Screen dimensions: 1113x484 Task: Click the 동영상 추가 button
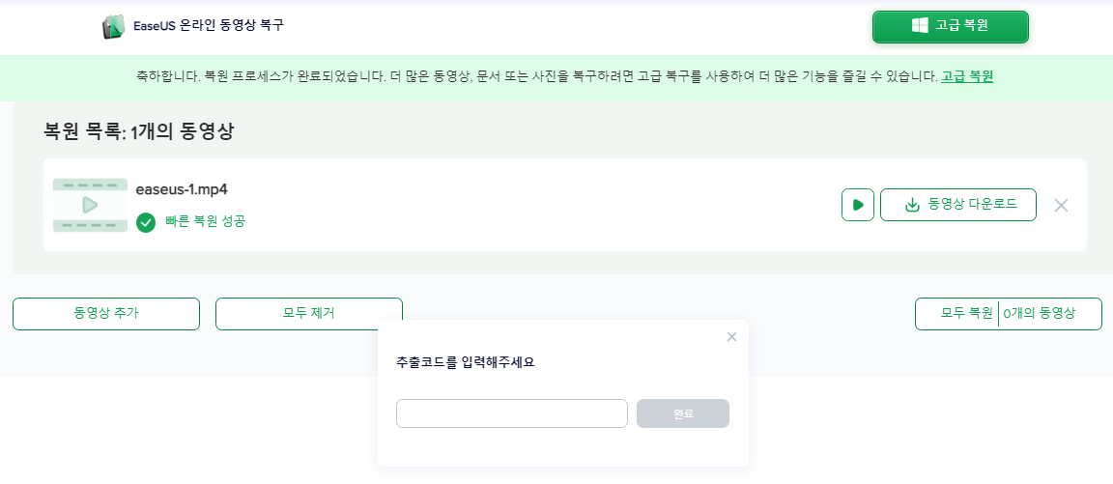(x=106, y=314)
